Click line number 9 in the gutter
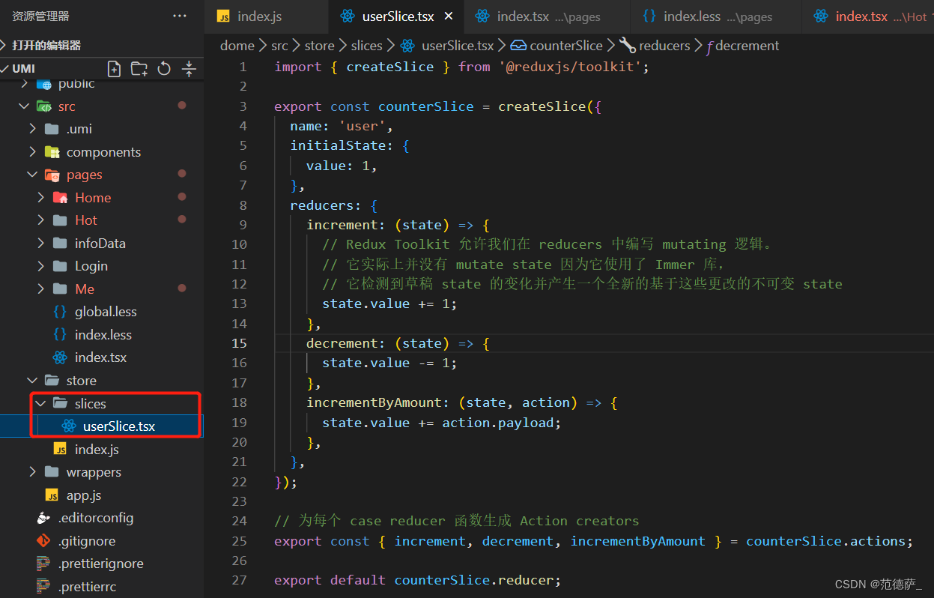The width and height of the screenshot is (934, 598). (243, 225)
